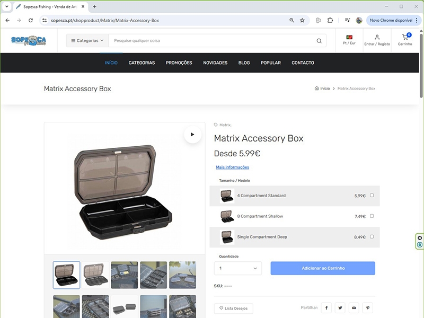
Task: Open the Quantidade dropdown
Action: click(238, 268)
